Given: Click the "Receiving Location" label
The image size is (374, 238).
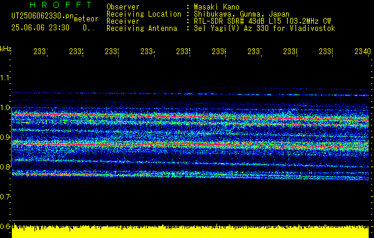Looking at the screenshot, I should tap(144, 14).
